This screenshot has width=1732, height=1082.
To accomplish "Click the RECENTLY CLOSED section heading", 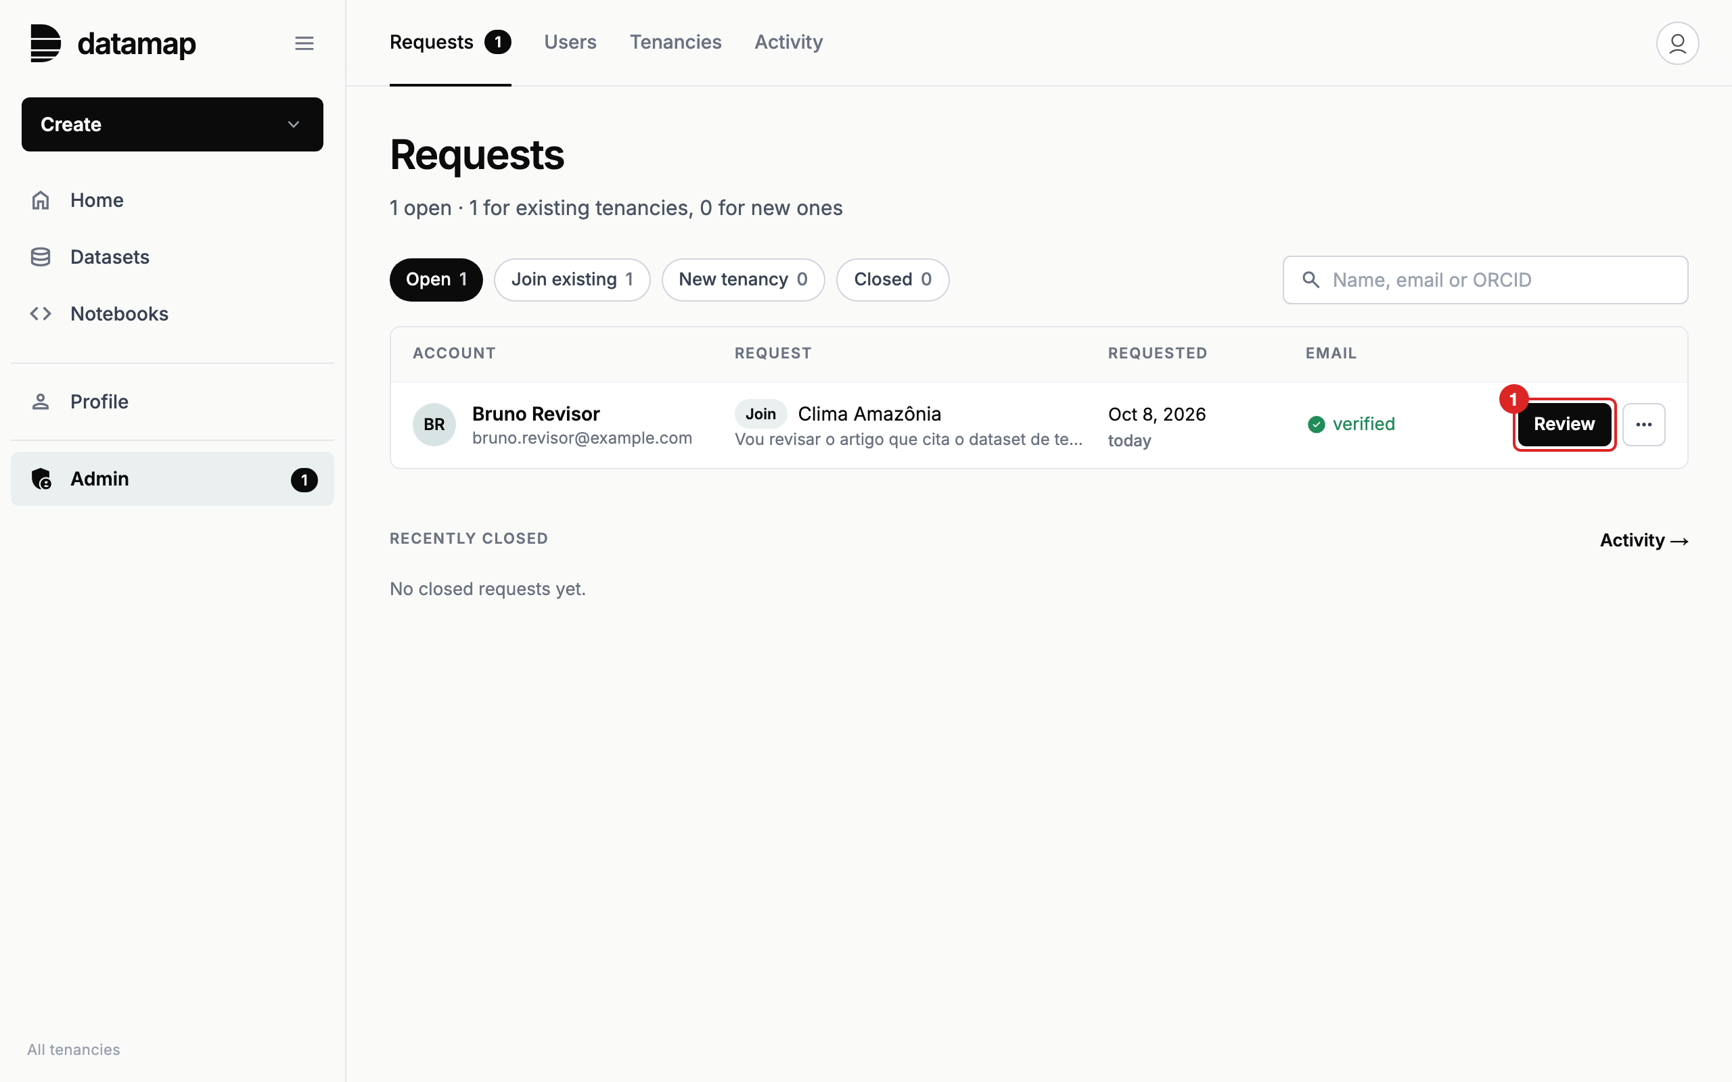I will [x=469, y=539].
